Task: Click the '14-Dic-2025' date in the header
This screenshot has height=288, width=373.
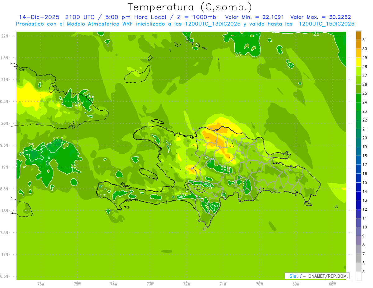Action: (x=39, y=17)
